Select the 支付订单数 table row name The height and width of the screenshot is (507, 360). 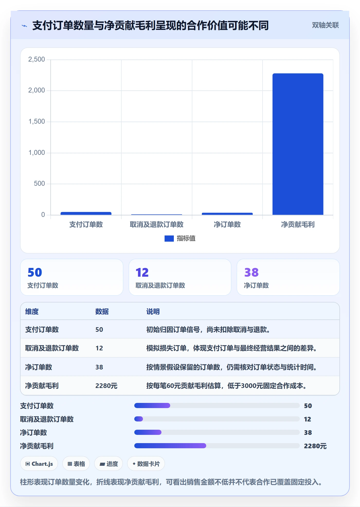click(x=42, y=330)
